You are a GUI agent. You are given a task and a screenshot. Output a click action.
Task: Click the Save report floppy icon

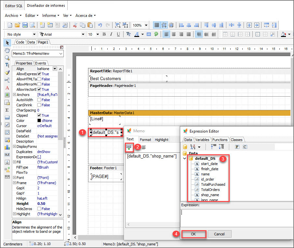pos(25,25)
